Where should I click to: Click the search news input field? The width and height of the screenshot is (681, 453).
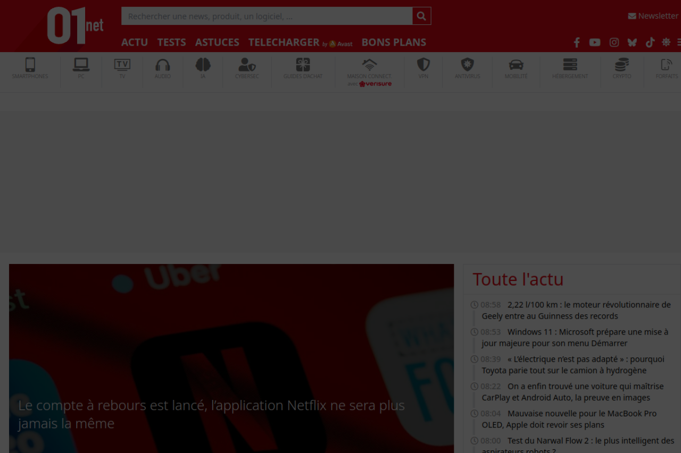pos(267,16)
